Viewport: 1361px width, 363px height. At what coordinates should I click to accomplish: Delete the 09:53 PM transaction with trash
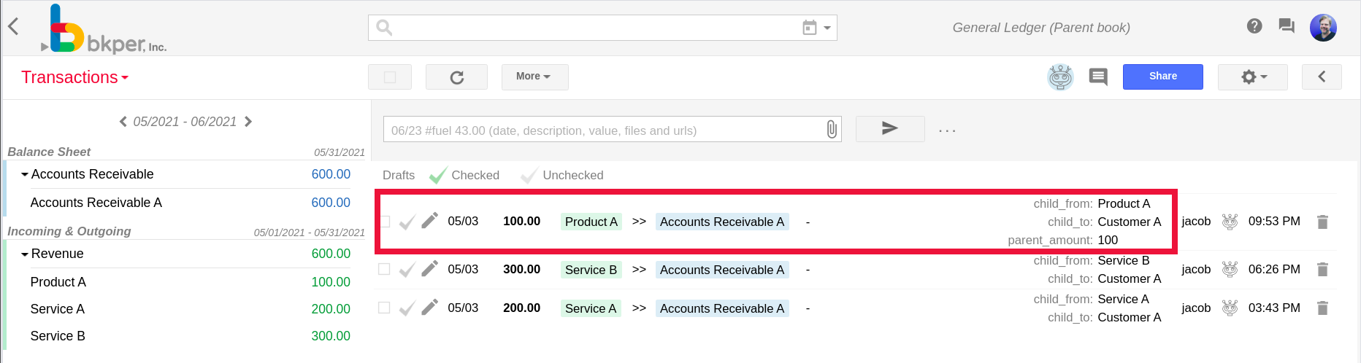(1322, 222)
